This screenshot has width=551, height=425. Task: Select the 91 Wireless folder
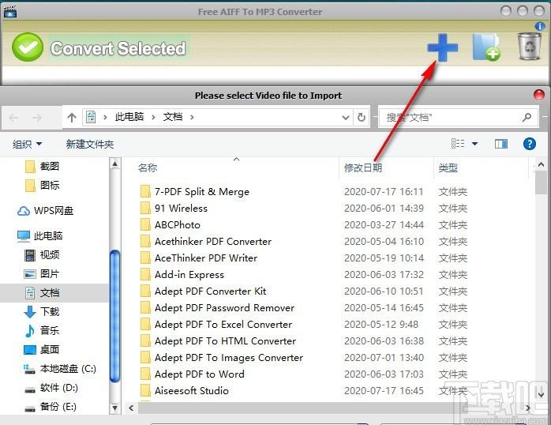click(181, 208)
